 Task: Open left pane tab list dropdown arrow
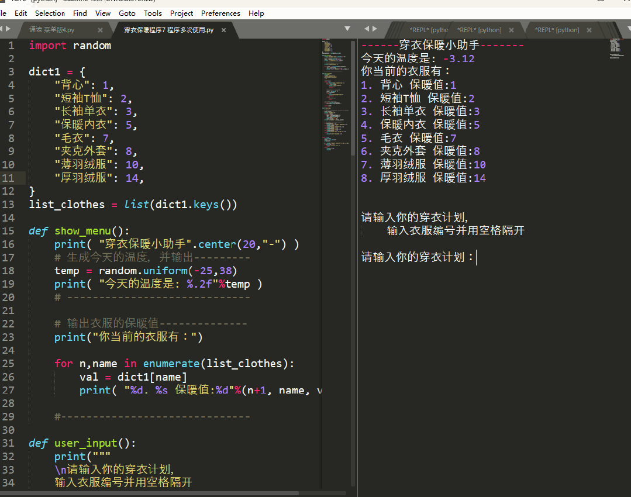coord(347,29)
